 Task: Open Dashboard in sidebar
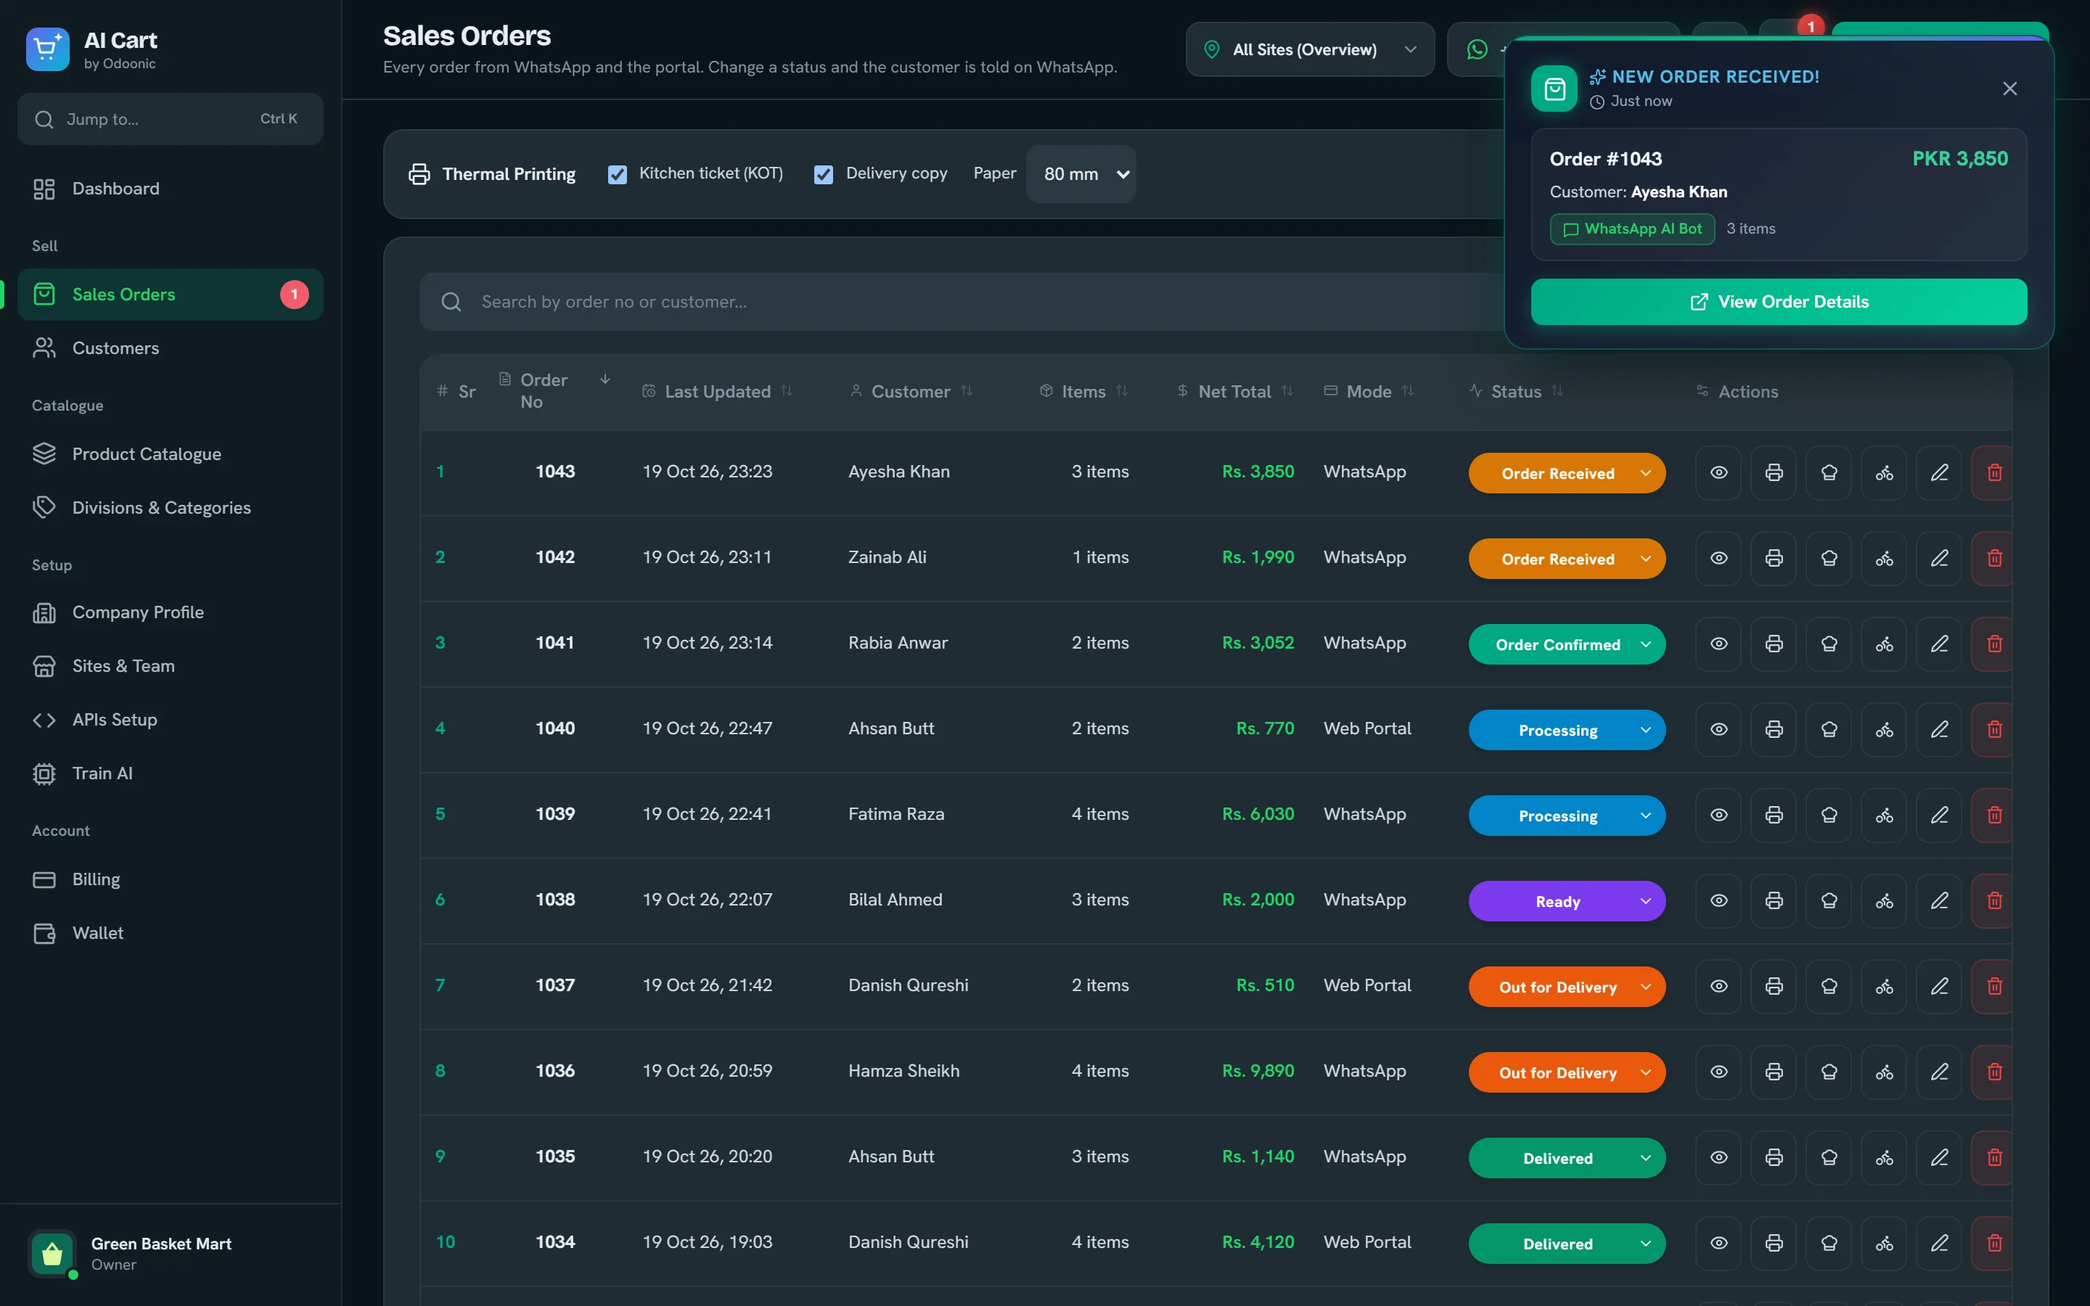point(170,189)
